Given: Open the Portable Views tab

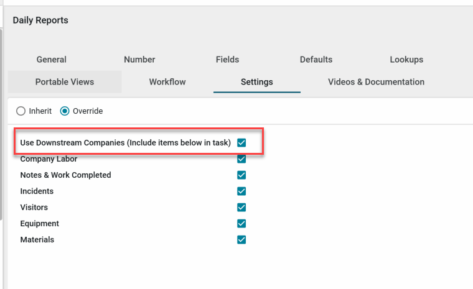Looking at the screenshot, I should click(65, 82).
